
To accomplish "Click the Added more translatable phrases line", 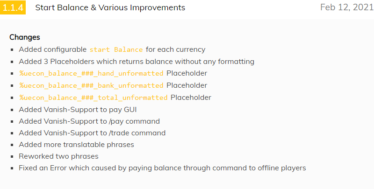I will point(76,145).
